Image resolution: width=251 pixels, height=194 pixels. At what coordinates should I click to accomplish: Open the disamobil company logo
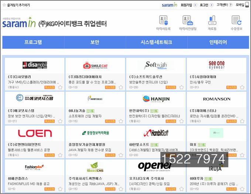pyautogui.click(x=35, y=65)
